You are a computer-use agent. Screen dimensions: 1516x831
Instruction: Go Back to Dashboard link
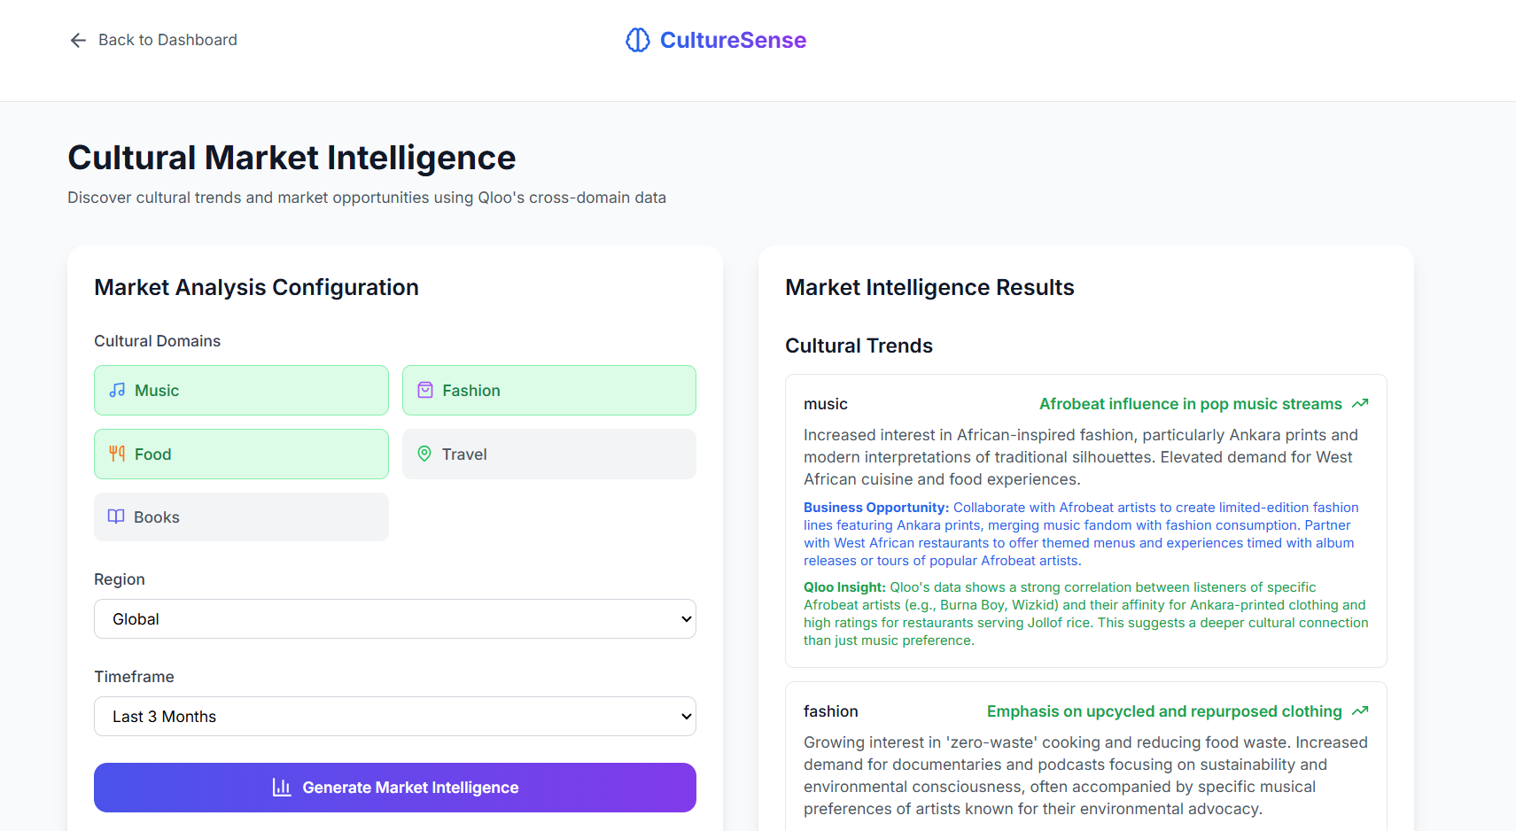(167, 40)
